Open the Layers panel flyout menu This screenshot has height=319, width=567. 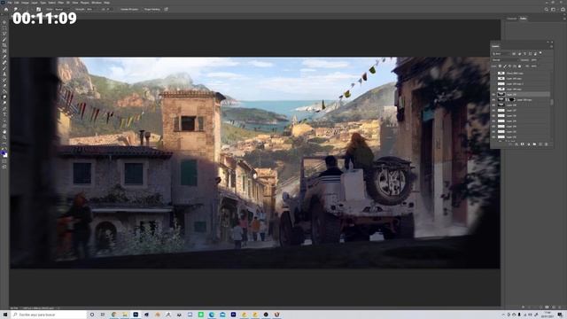pos(551,47)
